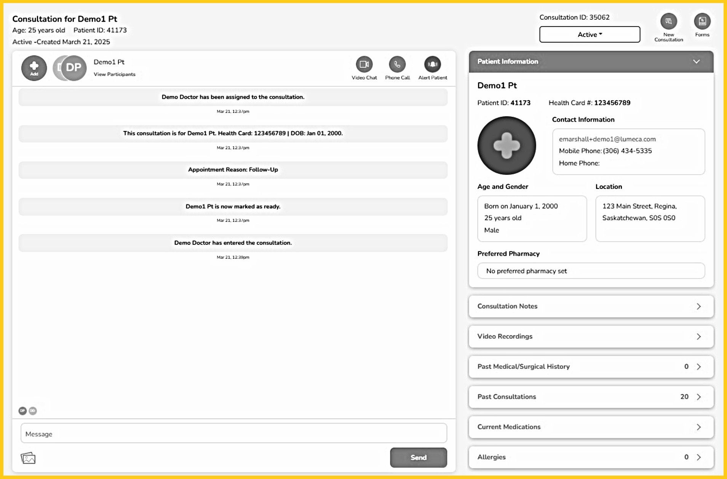The width and height of the screenshot is (727, 479).
Task: Click the Add participant plus icon
Action: pos(34,68)
